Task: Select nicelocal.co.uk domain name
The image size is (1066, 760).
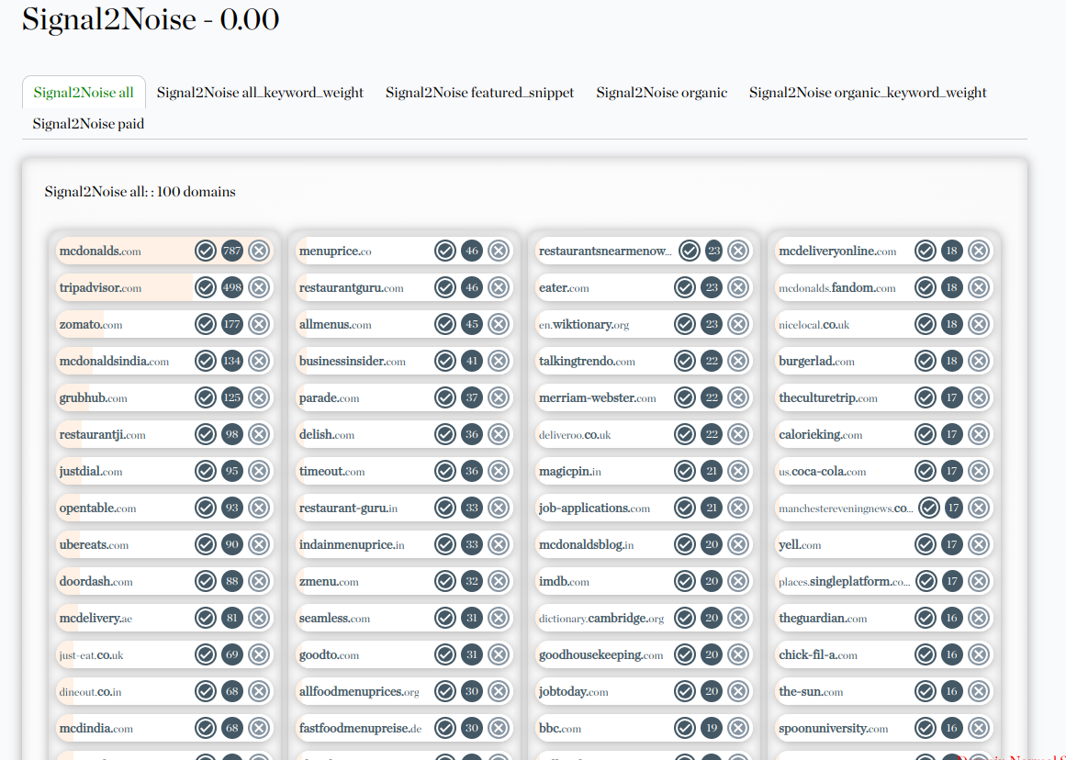Action: pos(814,324)
